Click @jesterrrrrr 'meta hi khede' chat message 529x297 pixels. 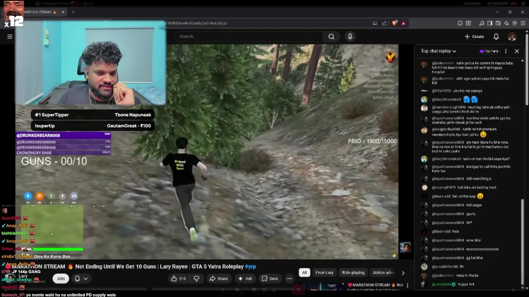pyautogui.click(x=455, y=276)
